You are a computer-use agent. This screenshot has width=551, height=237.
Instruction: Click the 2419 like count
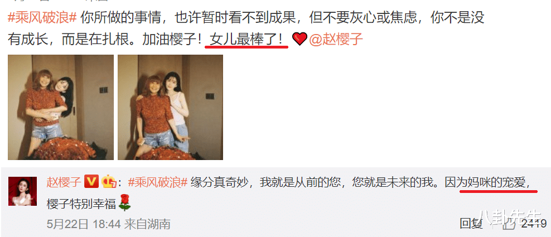pos(534,224)
